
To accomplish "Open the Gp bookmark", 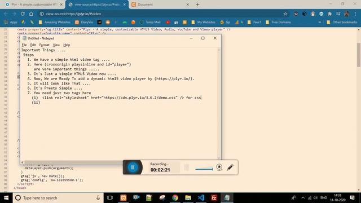I will click(x=225, y=22).
